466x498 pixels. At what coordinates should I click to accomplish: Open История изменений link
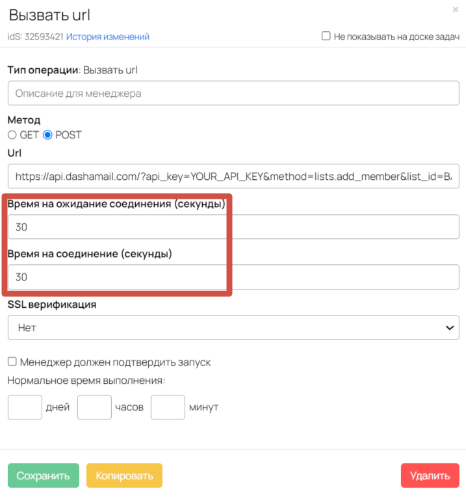[x=107, y=37]
